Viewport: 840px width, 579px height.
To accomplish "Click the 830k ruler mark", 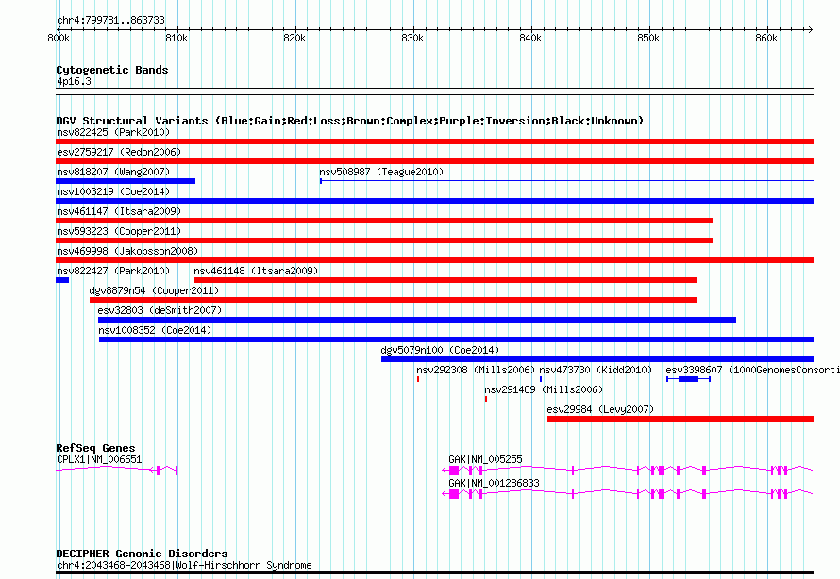I will pyautogui.click(x=412, y=38).
